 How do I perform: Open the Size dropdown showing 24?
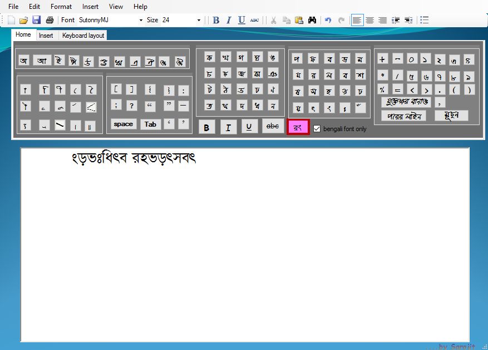pos(198,19)
